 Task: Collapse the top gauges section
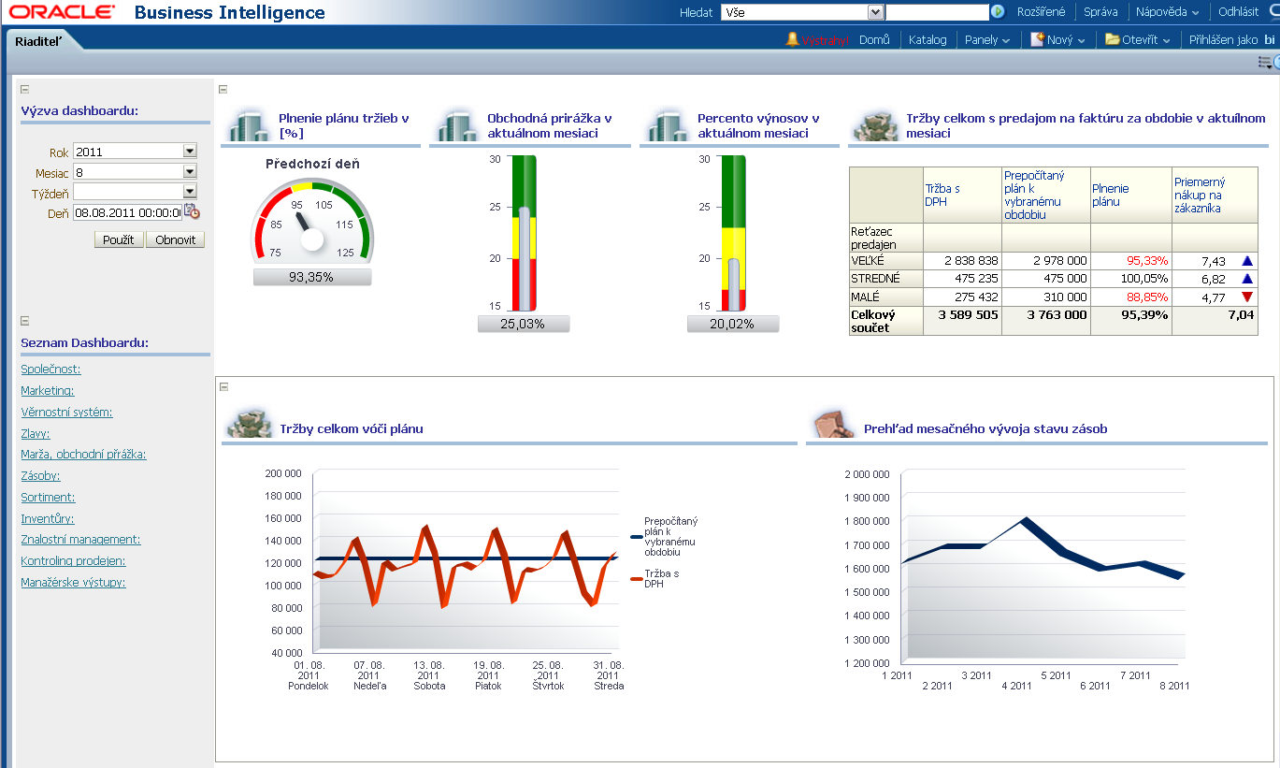223,90
